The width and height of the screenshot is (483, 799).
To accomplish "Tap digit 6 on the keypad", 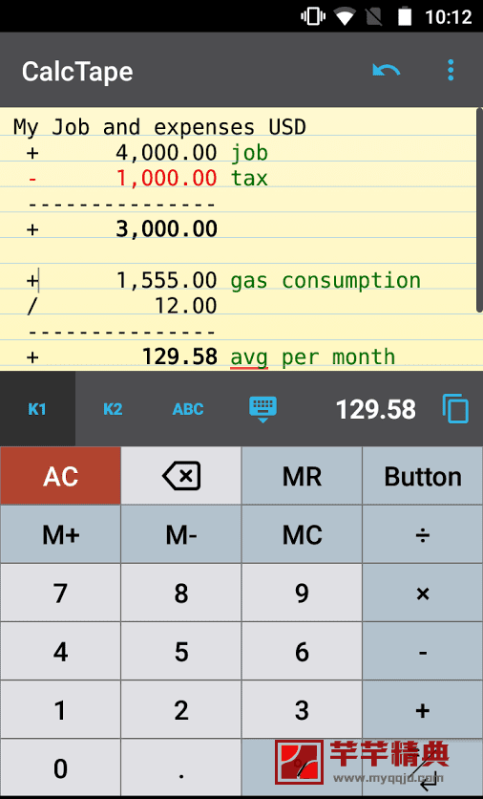I will [x=302, y=652].
